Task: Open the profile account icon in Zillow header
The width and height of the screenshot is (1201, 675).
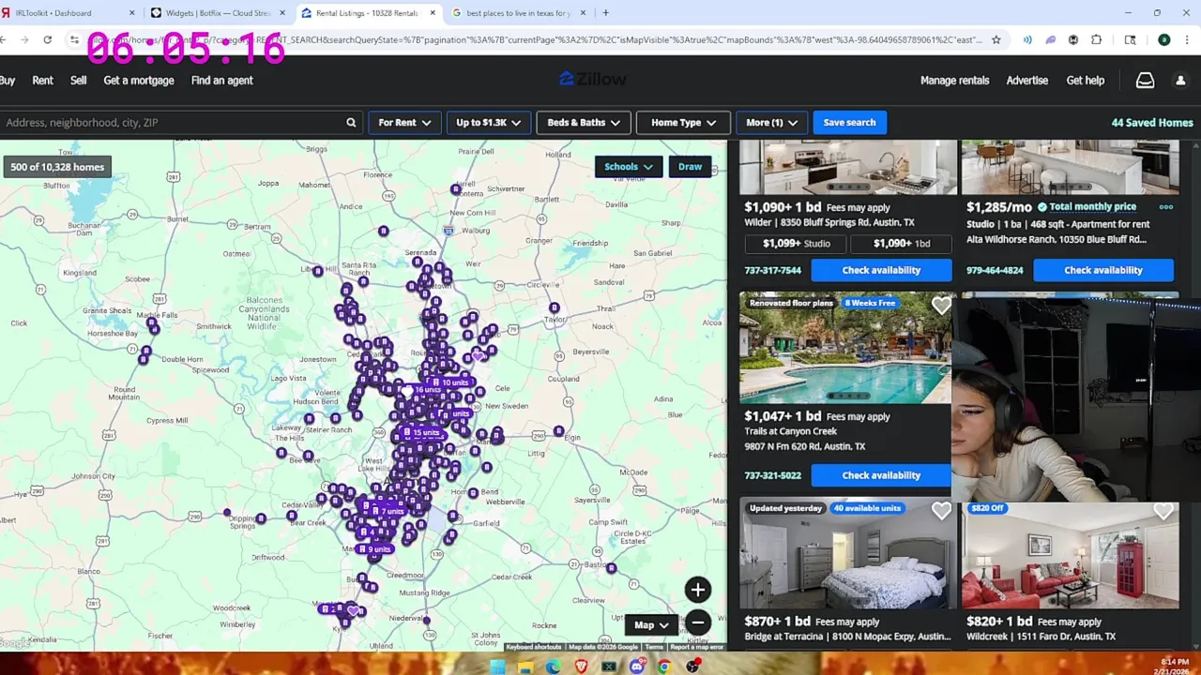Action: [x=1180, y=81]
